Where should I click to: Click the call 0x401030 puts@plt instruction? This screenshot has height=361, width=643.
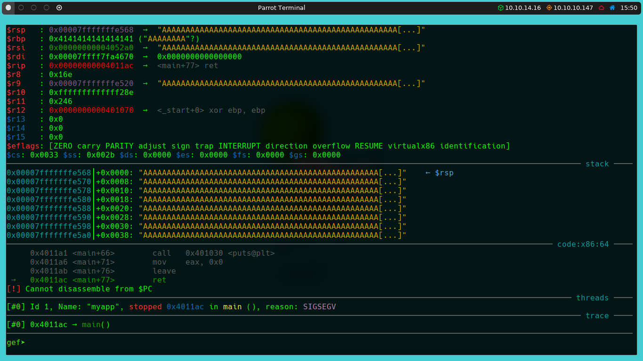pos(214,253)
